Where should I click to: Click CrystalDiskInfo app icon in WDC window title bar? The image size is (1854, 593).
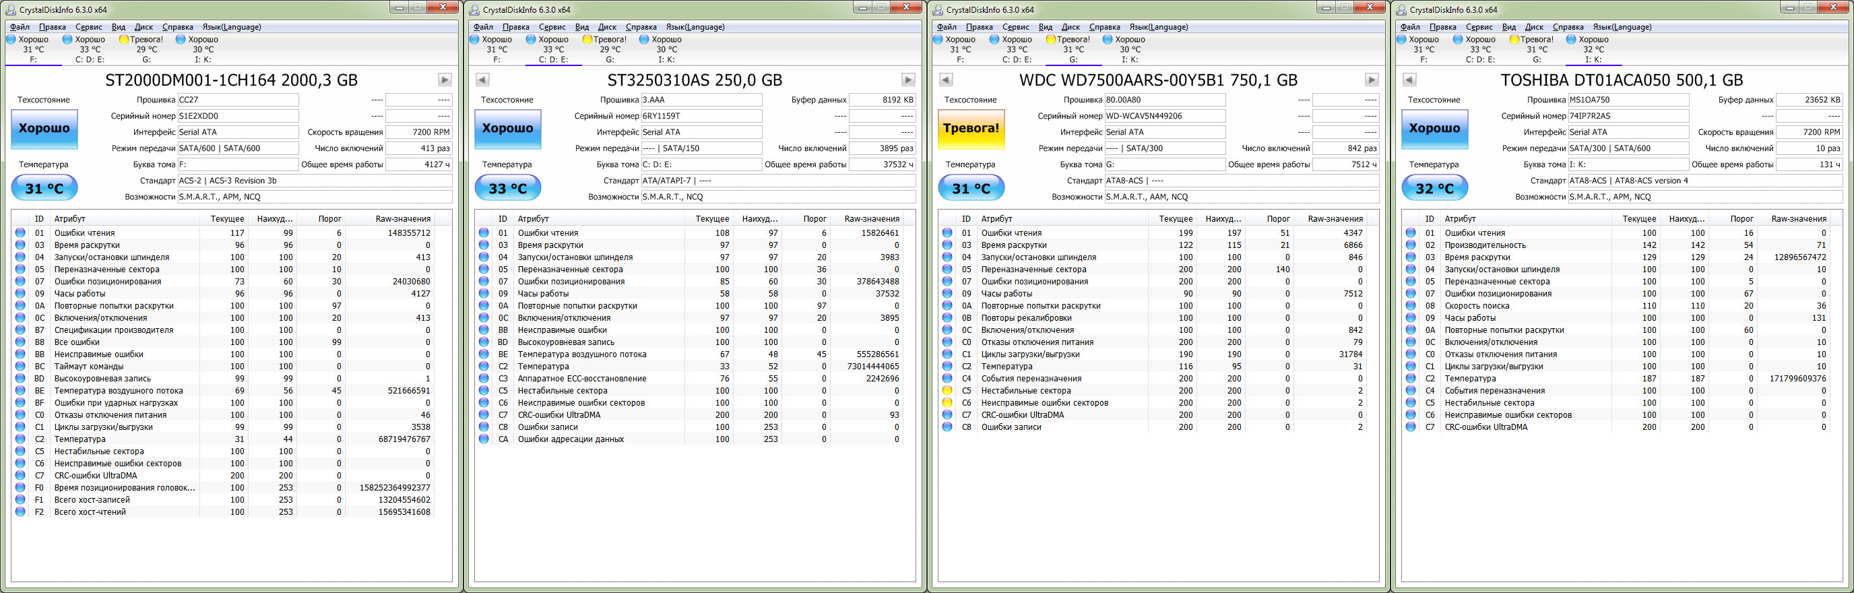938,9
